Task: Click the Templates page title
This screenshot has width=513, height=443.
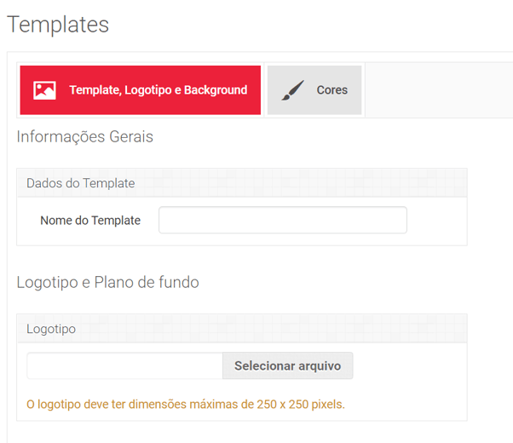Action: coord(58,25)
